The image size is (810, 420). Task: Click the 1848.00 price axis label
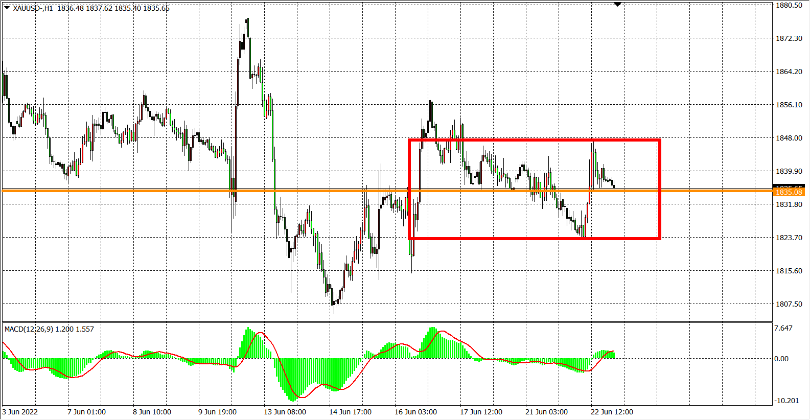(789, 138)
